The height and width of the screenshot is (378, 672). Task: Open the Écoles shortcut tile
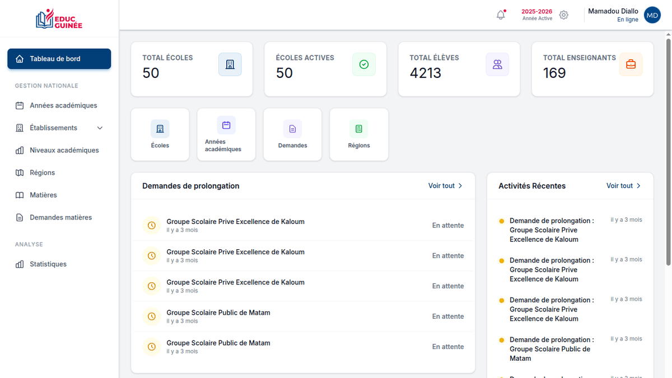point(160,134)
